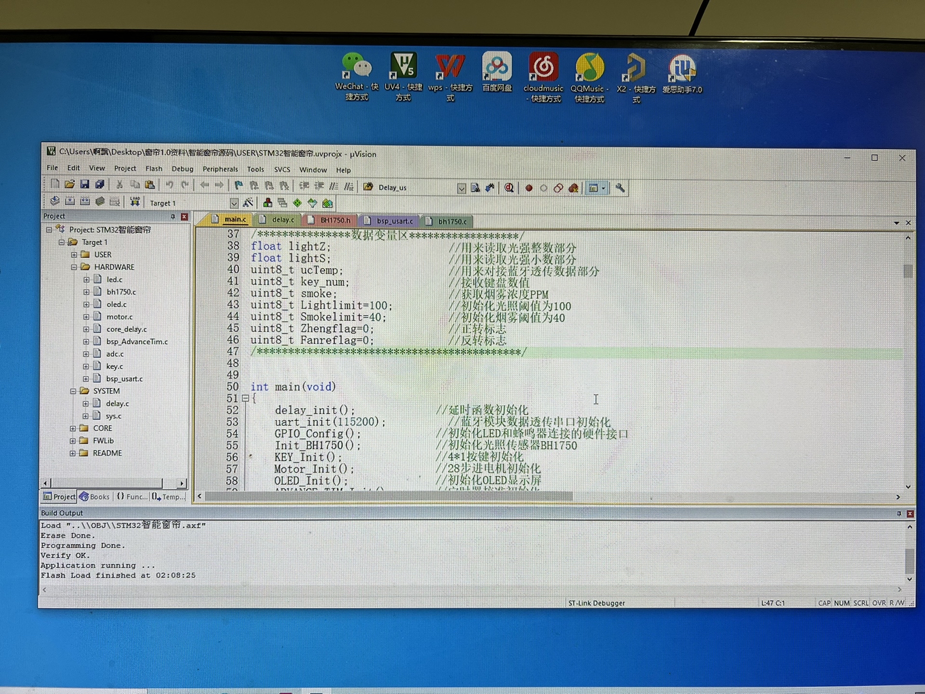The height and width of the screenshot is (694, 925).
Task: Click the Start/Stop Debug Session icon
Action: 509,188
